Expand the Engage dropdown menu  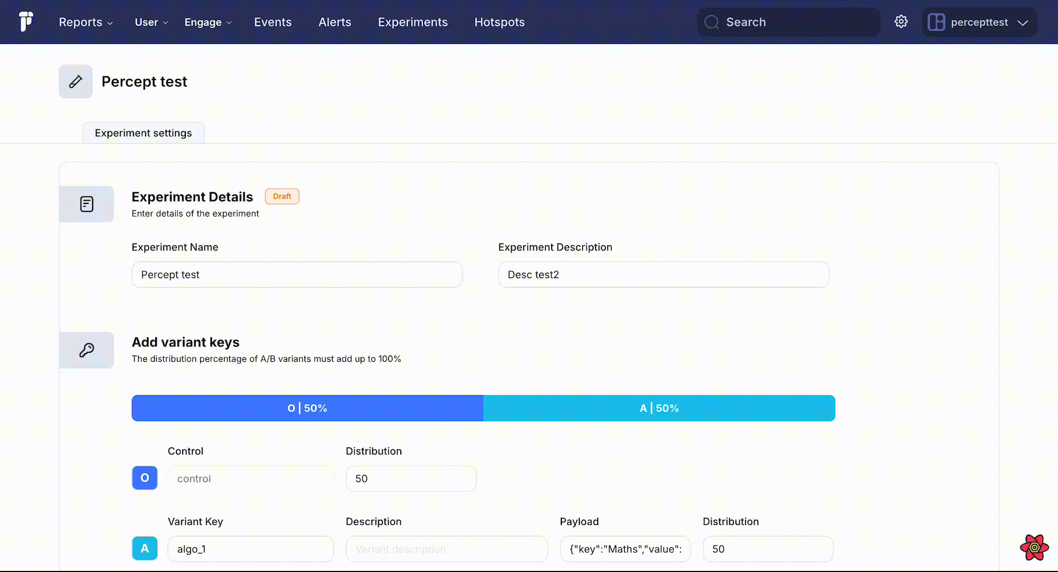[x=209, y=22]
